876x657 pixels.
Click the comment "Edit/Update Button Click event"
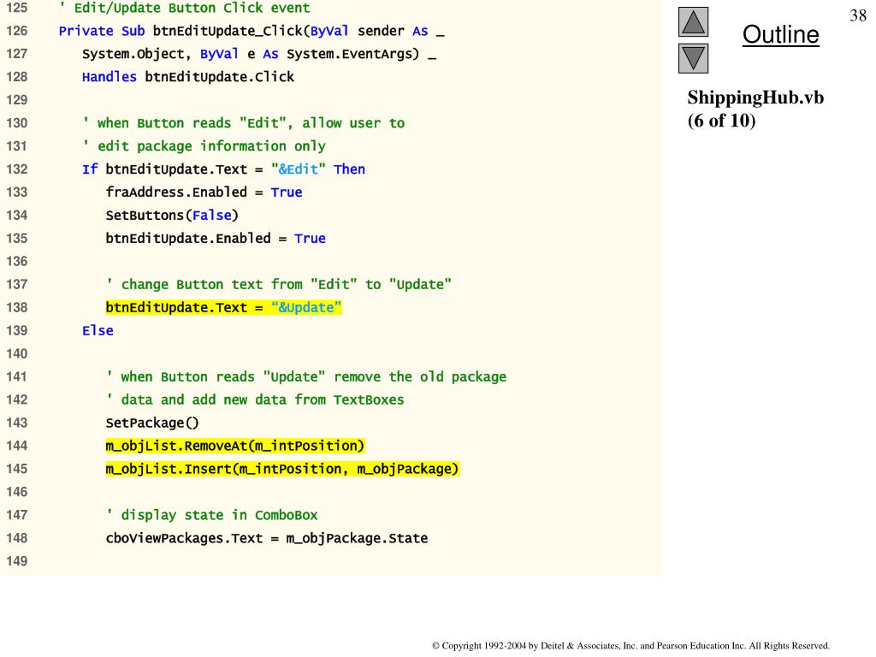coord(185,8)
